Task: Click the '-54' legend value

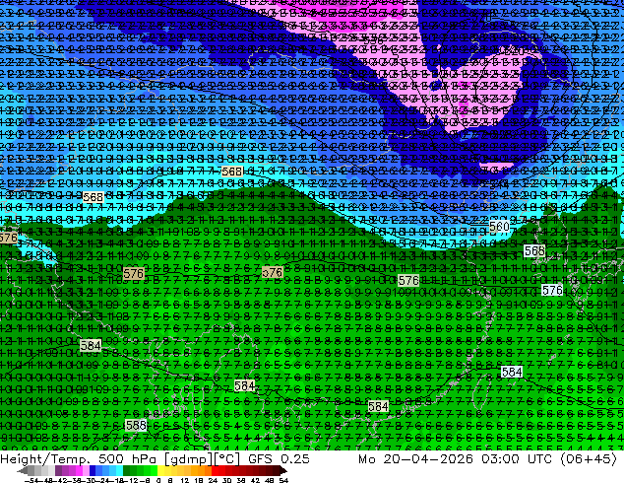Action: point(31,480)
